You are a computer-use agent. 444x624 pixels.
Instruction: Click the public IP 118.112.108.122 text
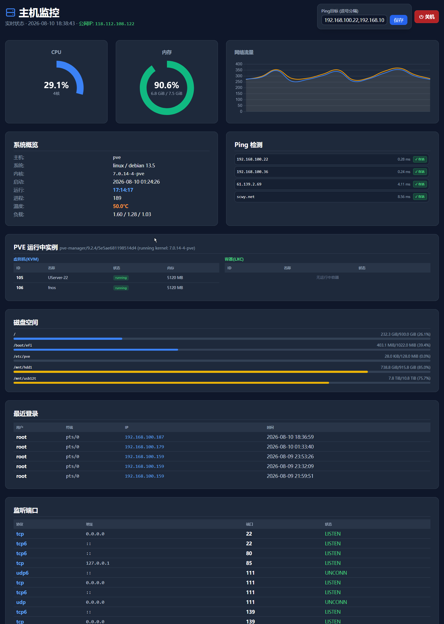point(115,24)
